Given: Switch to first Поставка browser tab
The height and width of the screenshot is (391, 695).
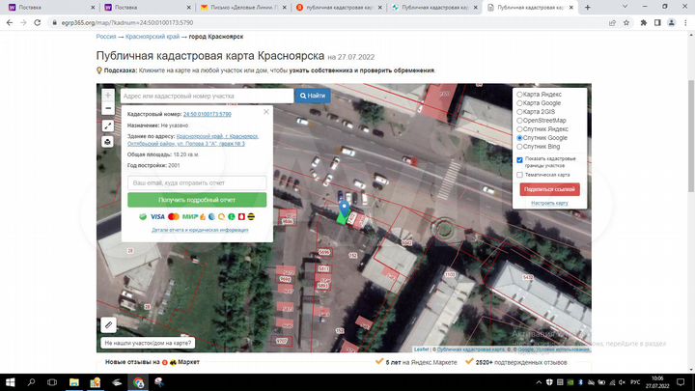Looking at the screenshot, I should point(49,8).
